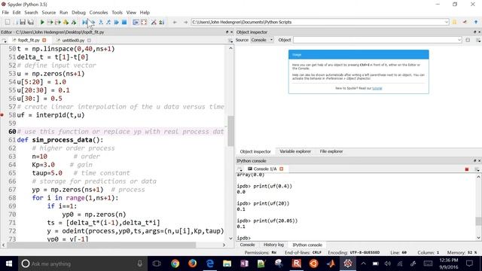Start debugging with the Debug file icon
The height and width of the screenshot is (271, 482).
tap(84, 22)
